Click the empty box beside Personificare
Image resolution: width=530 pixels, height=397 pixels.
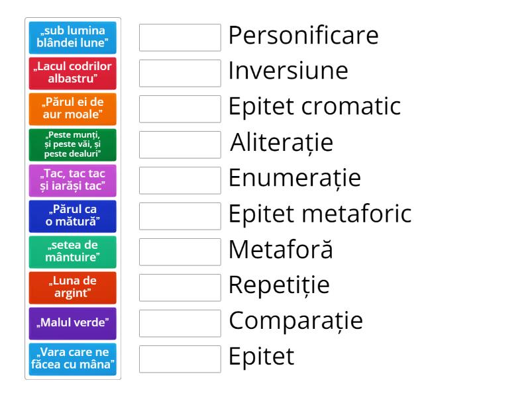point(180,38)
